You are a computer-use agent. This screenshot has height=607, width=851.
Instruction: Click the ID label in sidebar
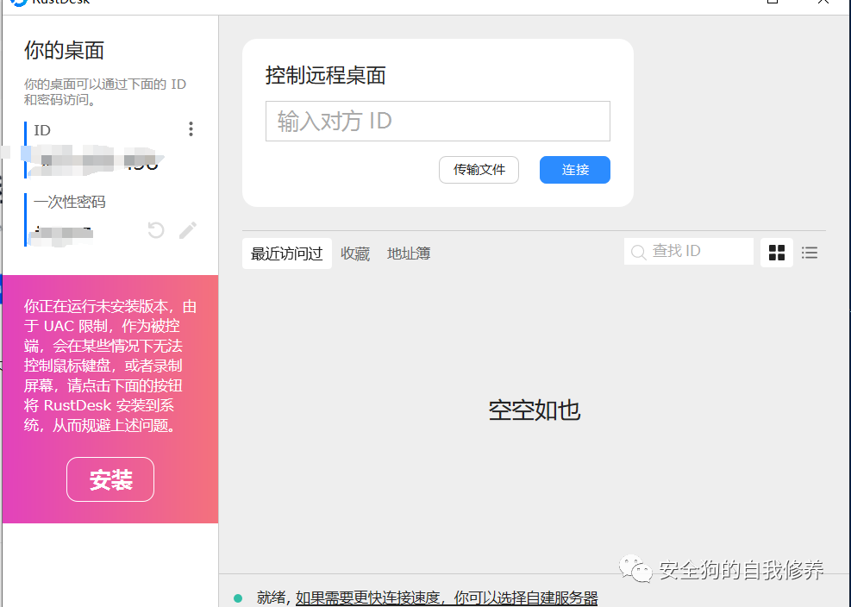click(x=41, y=130)
